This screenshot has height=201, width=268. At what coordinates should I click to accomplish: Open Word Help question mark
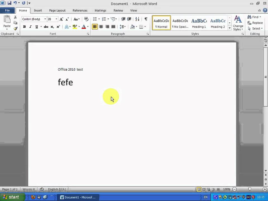[x=265, y=10]
